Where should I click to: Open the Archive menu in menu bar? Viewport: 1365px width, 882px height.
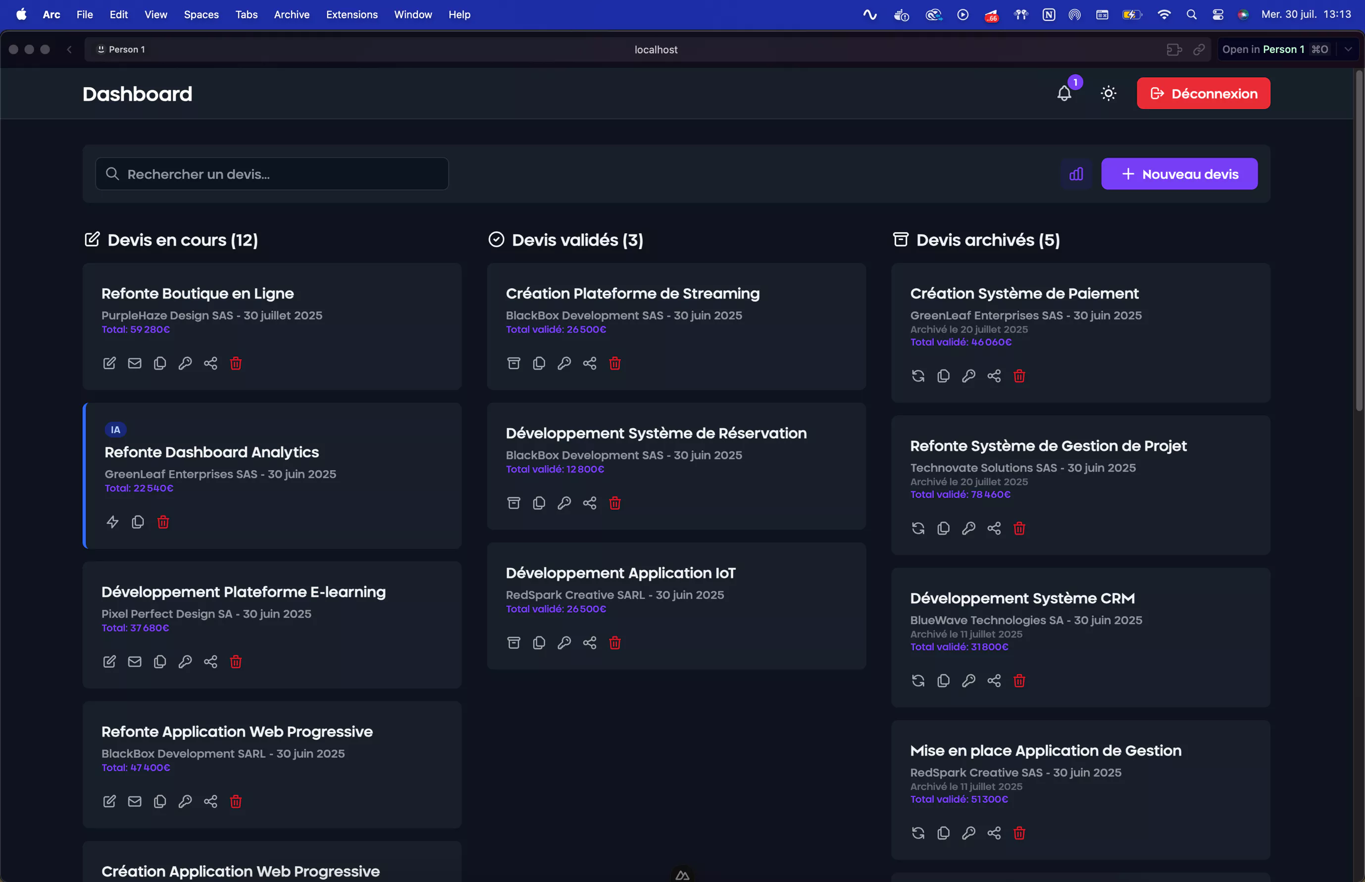tap(292, 14)
